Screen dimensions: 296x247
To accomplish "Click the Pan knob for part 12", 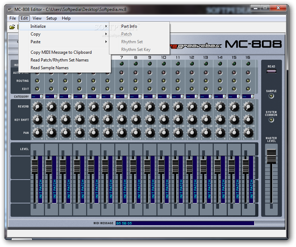I will pos(192,133).
